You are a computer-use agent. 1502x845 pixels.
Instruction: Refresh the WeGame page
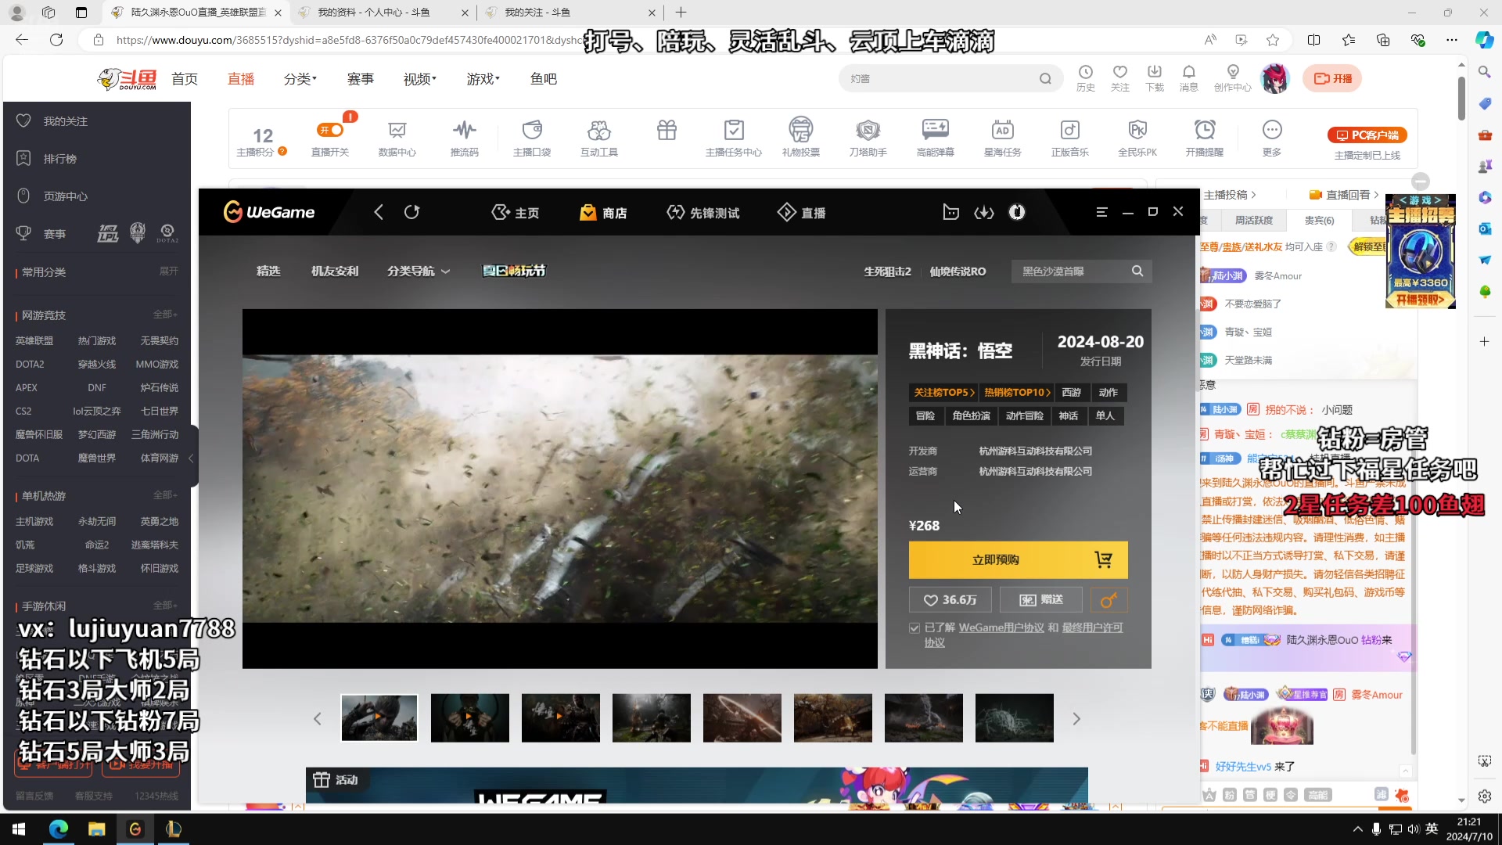[x=412, y=212]
